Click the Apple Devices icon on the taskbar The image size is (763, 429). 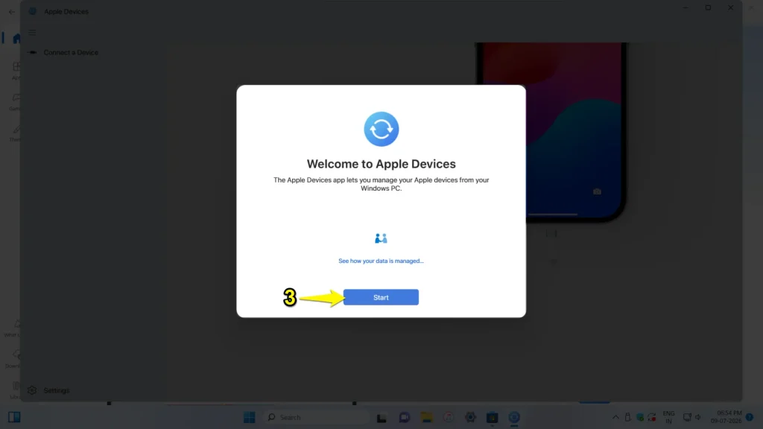(514, 417)
